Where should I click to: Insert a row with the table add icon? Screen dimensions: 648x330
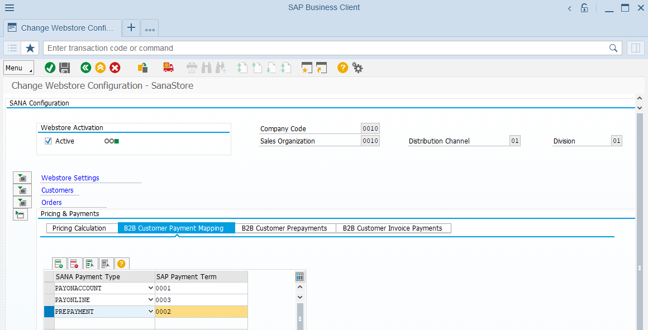point(59,264)
